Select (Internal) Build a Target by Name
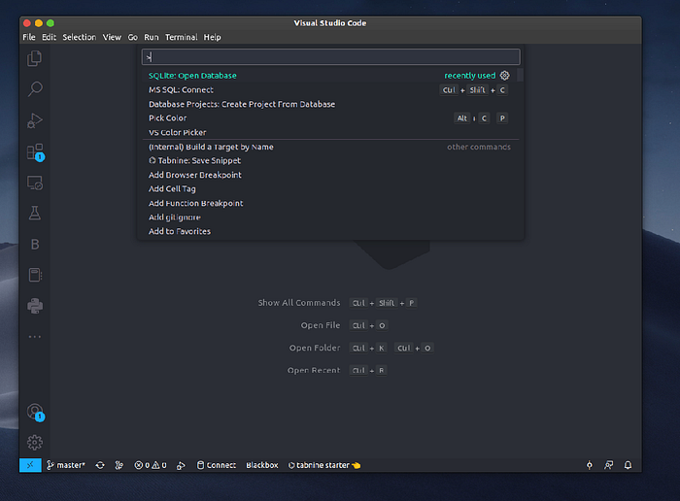Image resolution: width=680 pixels, height=501 pixels. pyautogui.click(x=330, y=147)
